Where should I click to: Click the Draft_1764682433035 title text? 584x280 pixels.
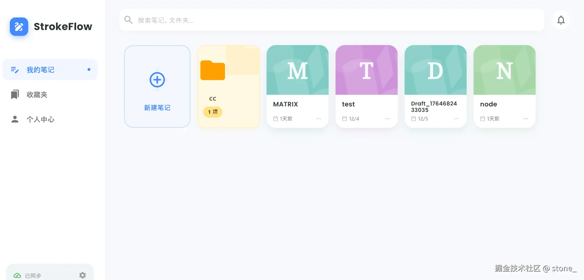coord(434,107)
